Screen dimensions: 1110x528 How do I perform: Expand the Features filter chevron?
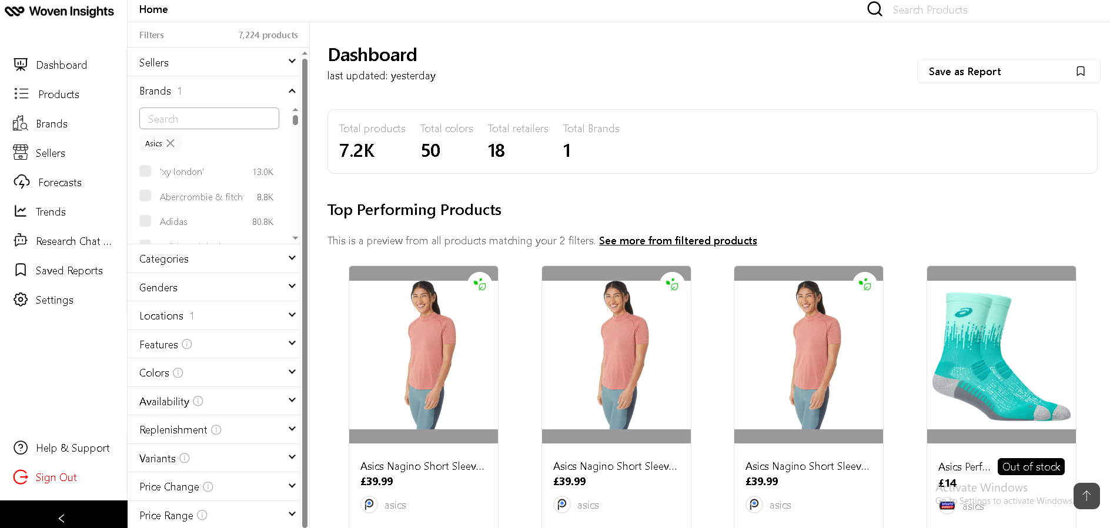292,343
